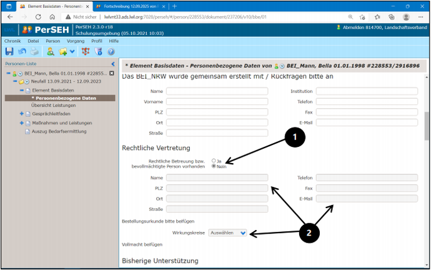Viewport: 431px width, 270px height.
Task: Expand the Gesprächleitfaden node
Action: (x=22, y=114)
